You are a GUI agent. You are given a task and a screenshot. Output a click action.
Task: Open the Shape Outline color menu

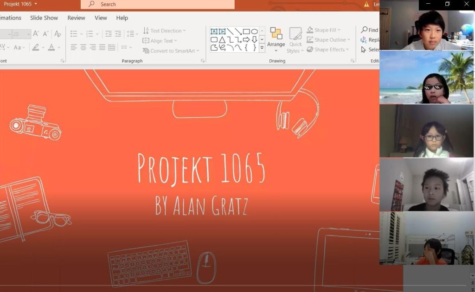point(328,40)
